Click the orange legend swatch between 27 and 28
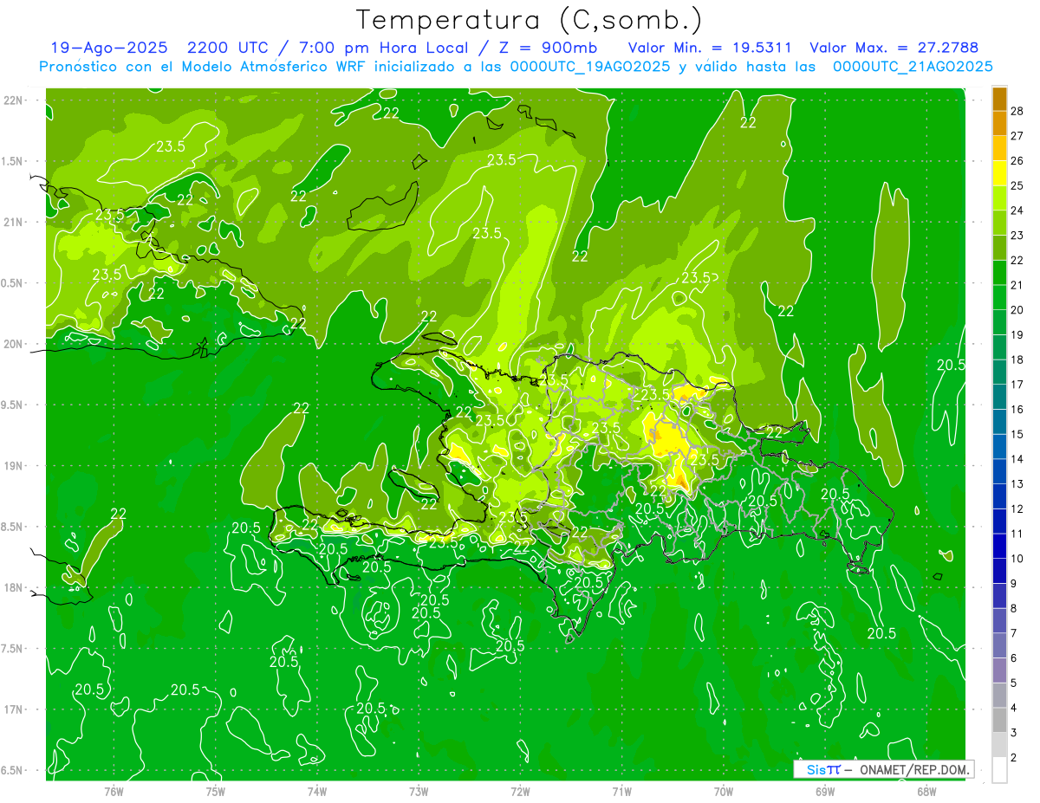 (x=999, y=123)
